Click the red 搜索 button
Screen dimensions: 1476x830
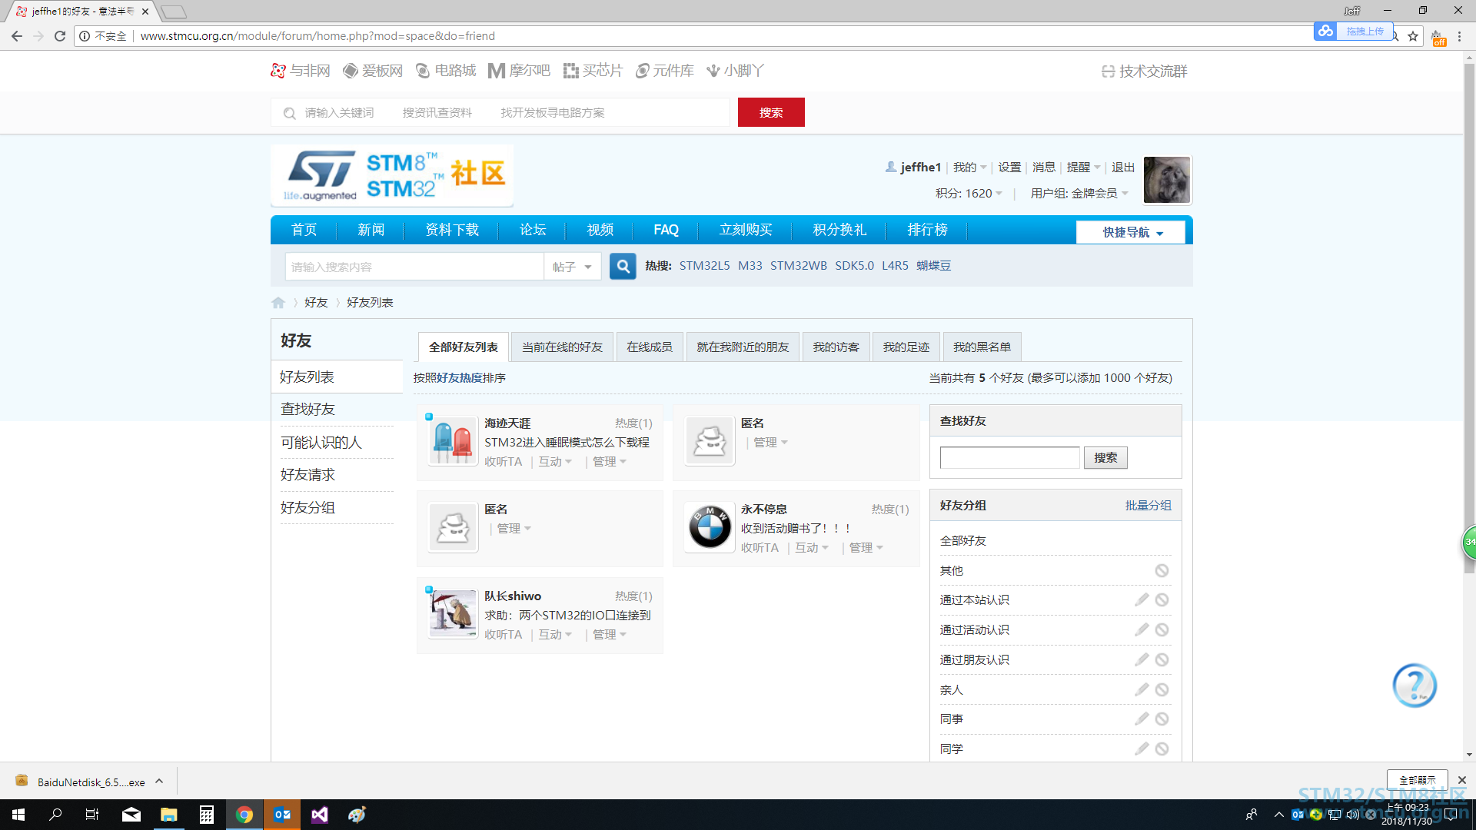771,112
